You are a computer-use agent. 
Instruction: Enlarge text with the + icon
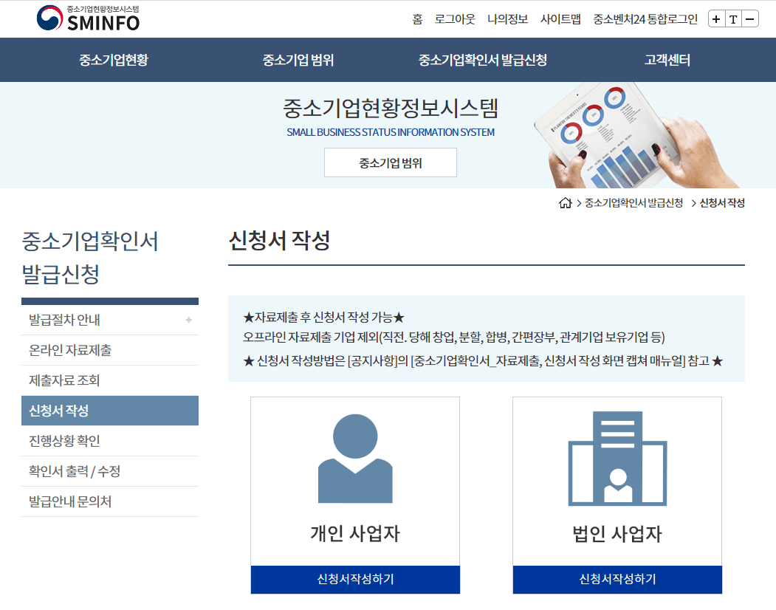(x=715, y=18)
